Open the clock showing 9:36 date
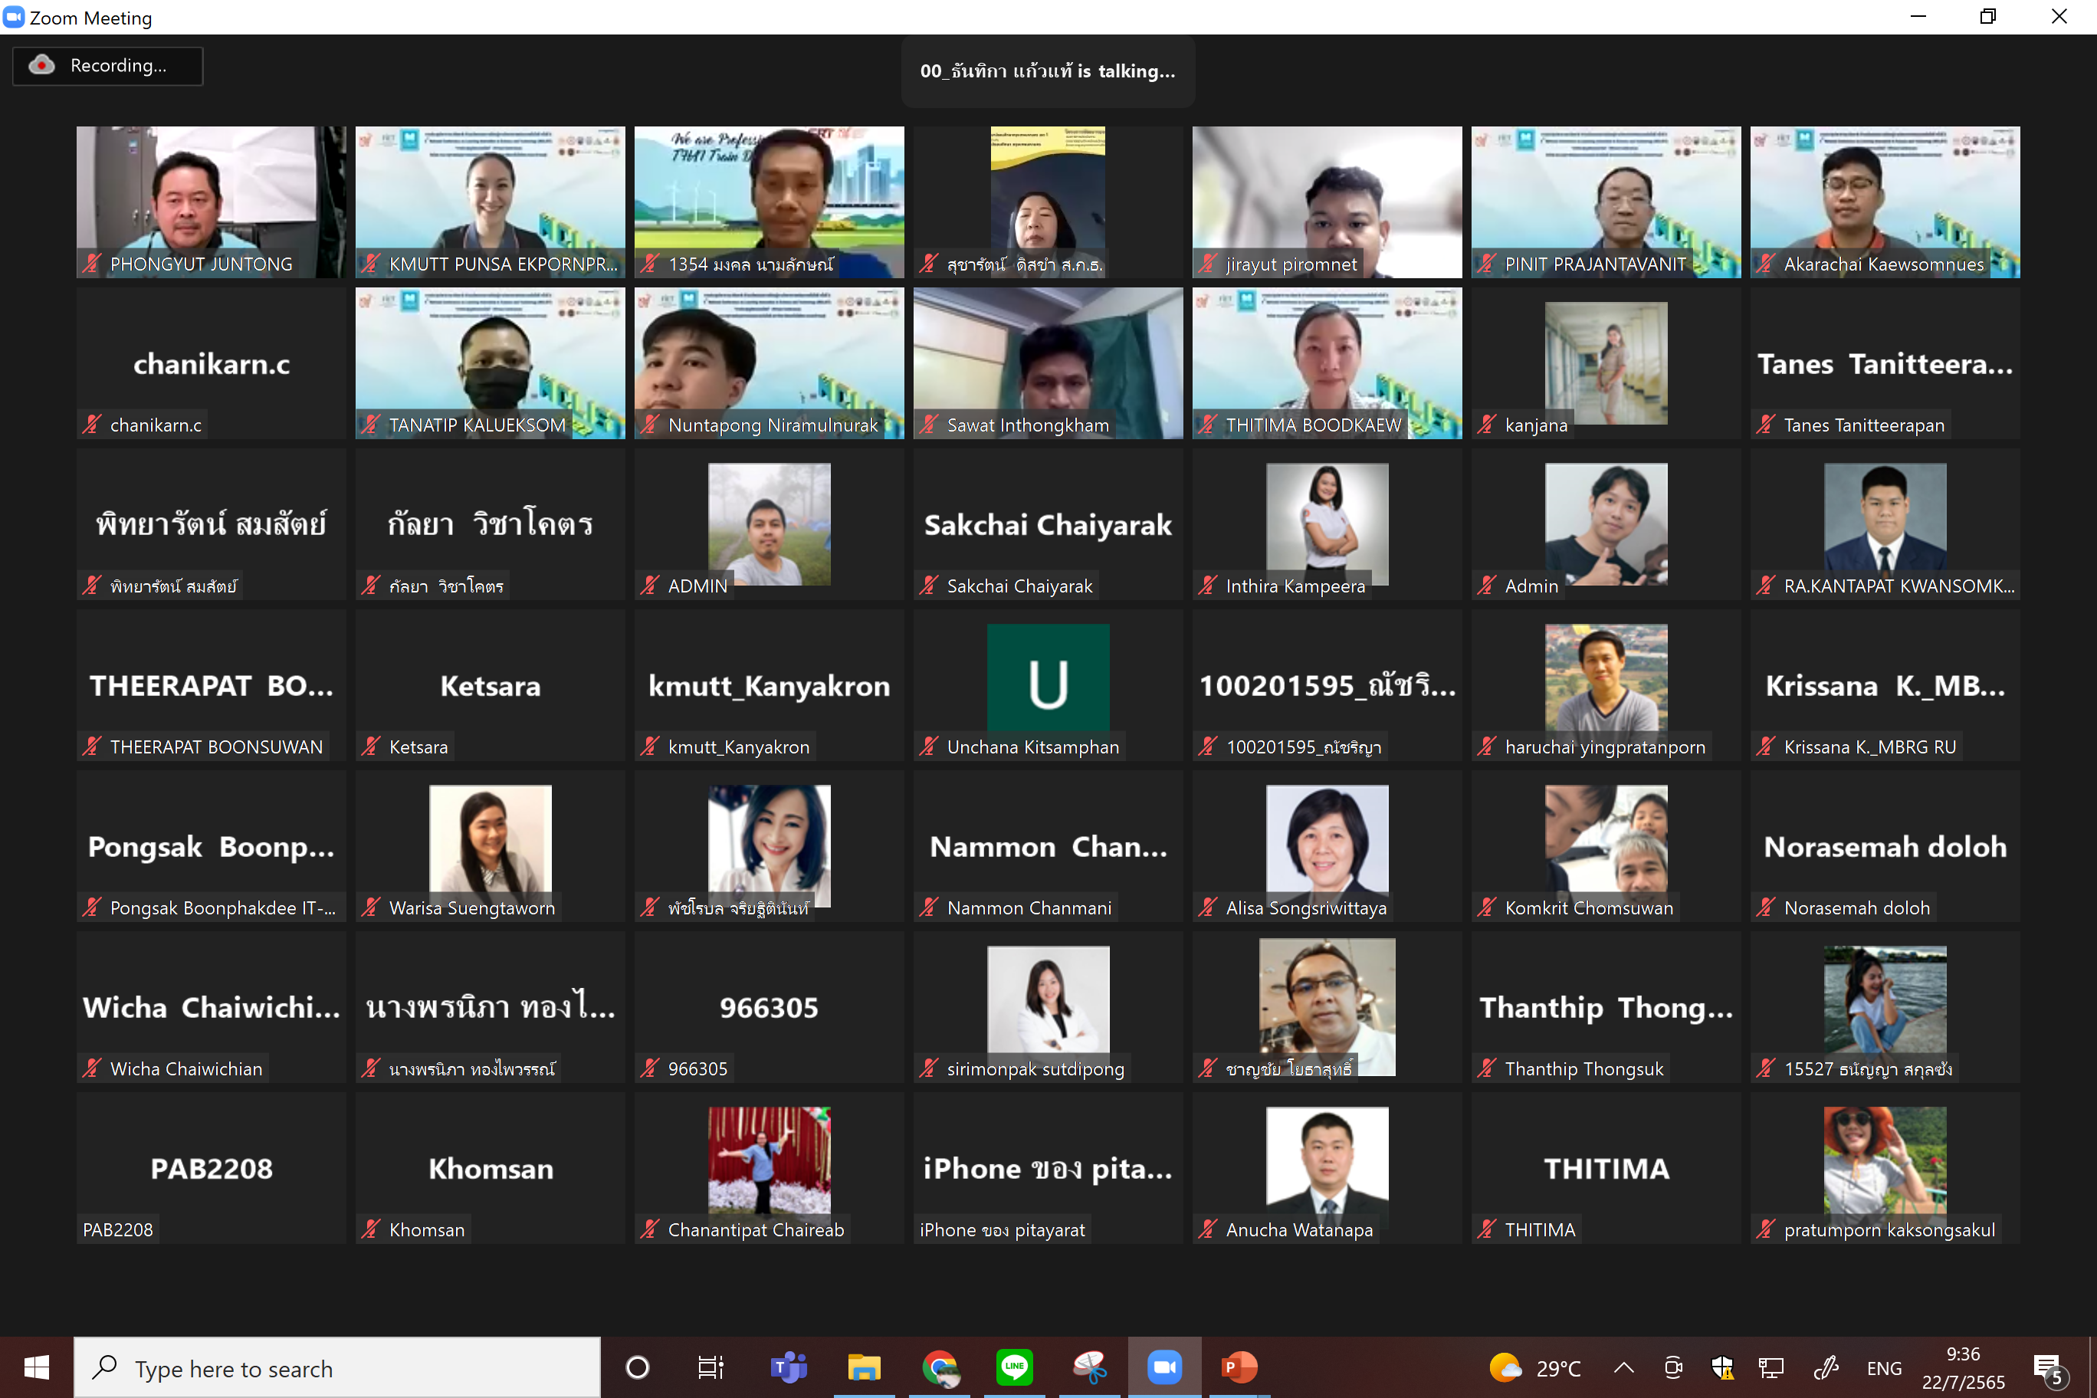Screen dimensions: 2097x1398 (x=1962, y=1367)
